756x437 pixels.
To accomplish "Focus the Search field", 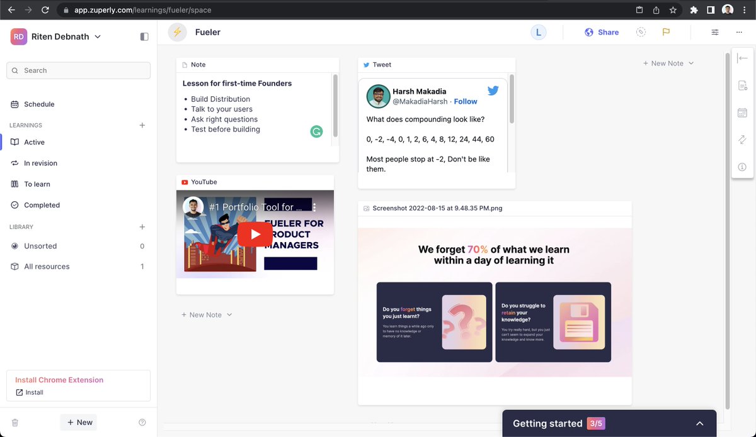I will 79,70.
